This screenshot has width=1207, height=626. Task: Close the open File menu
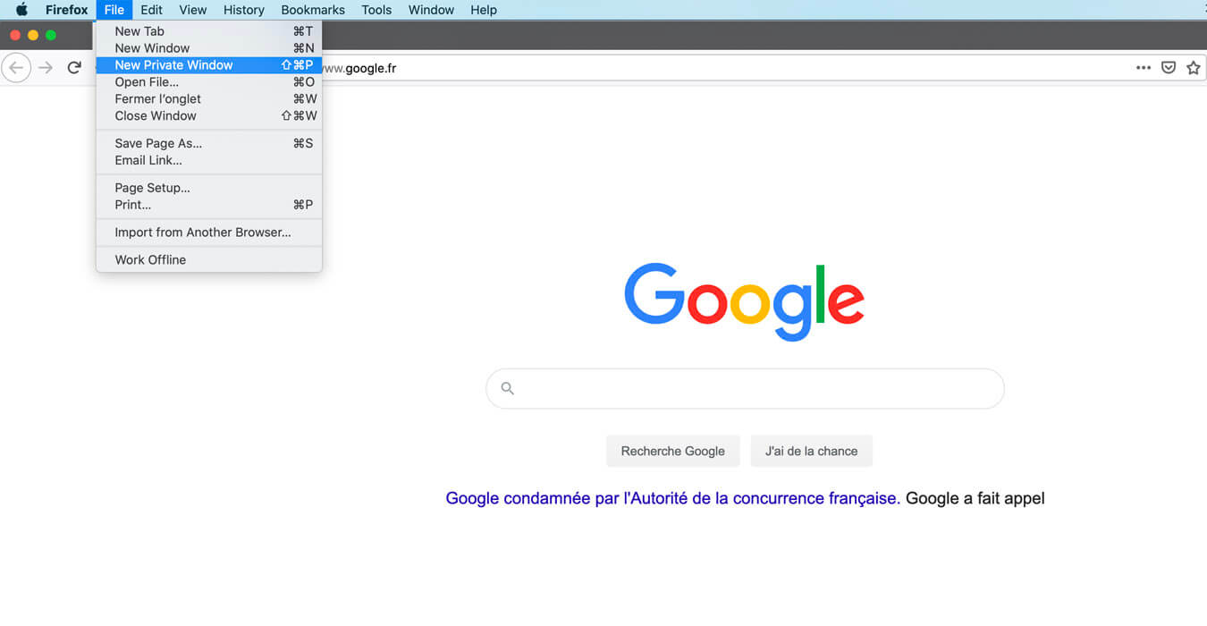pos(114,10)
